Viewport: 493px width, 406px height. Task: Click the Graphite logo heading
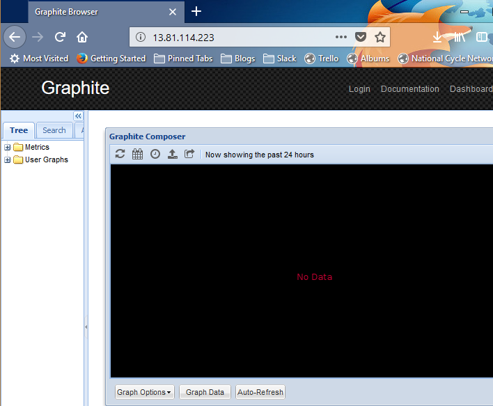75,88
